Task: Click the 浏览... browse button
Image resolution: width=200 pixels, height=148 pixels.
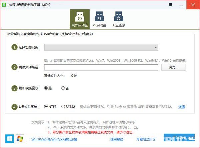Action: coord(174,67)
